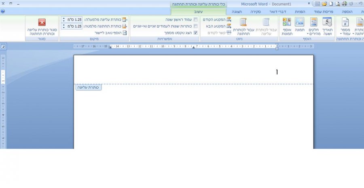Customize Quick Access Toolbar dropdown arrow

pos(309,4)
